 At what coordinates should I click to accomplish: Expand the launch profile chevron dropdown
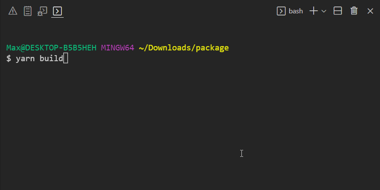coord(324,11)
